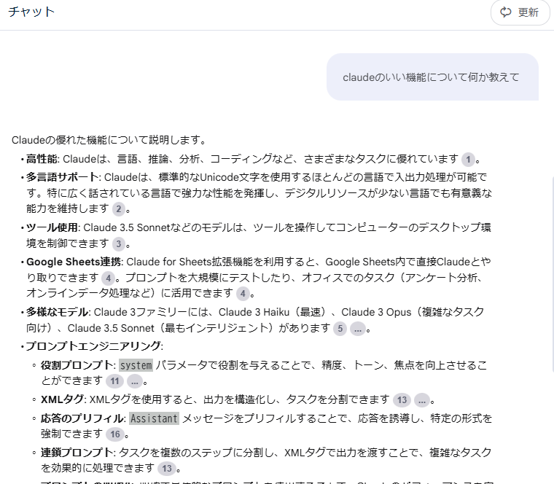This screenshot has width=554, height=484.
Task: Open citation 2 after 能力を維持します
Action: (x=119, y=209)
